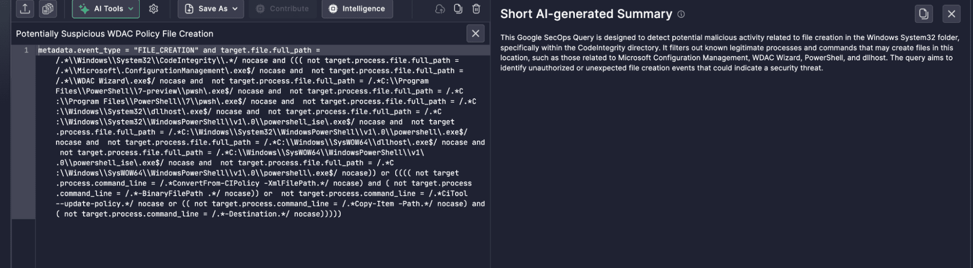Click the info icon beside summary title
Image resolution: width=973 pixels, height=268 pixels.
click(x=681, y=15)
